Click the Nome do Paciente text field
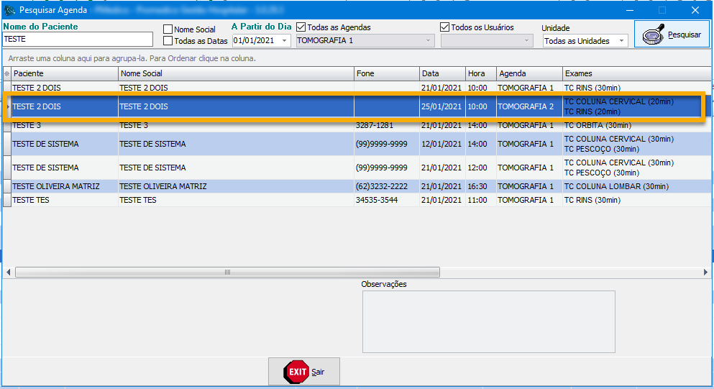The image size is (714, 389). click(78, 40)
